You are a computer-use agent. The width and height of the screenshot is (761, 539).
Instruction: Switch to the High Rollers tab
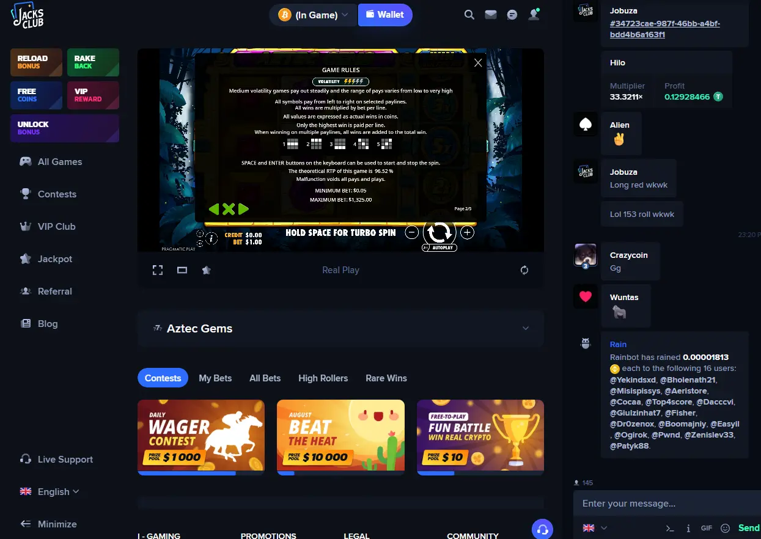(323, 378)
